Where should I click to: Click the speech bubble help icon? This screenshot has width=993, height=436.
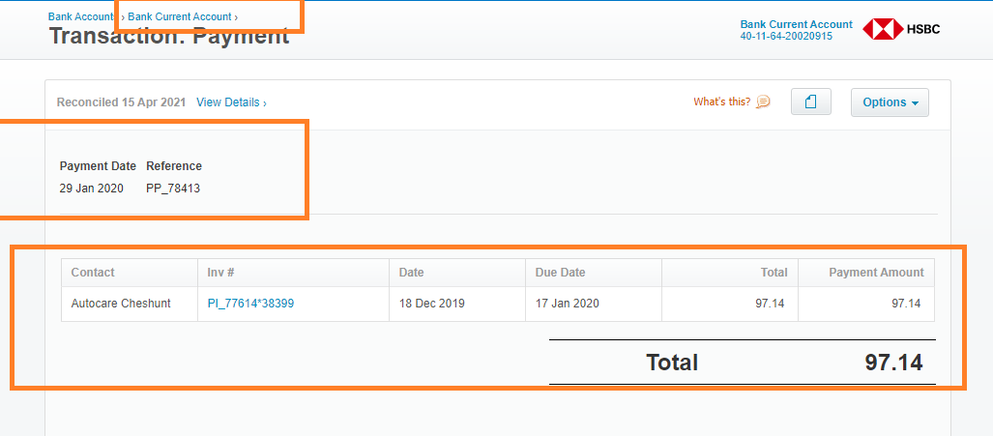pos(763,102)
